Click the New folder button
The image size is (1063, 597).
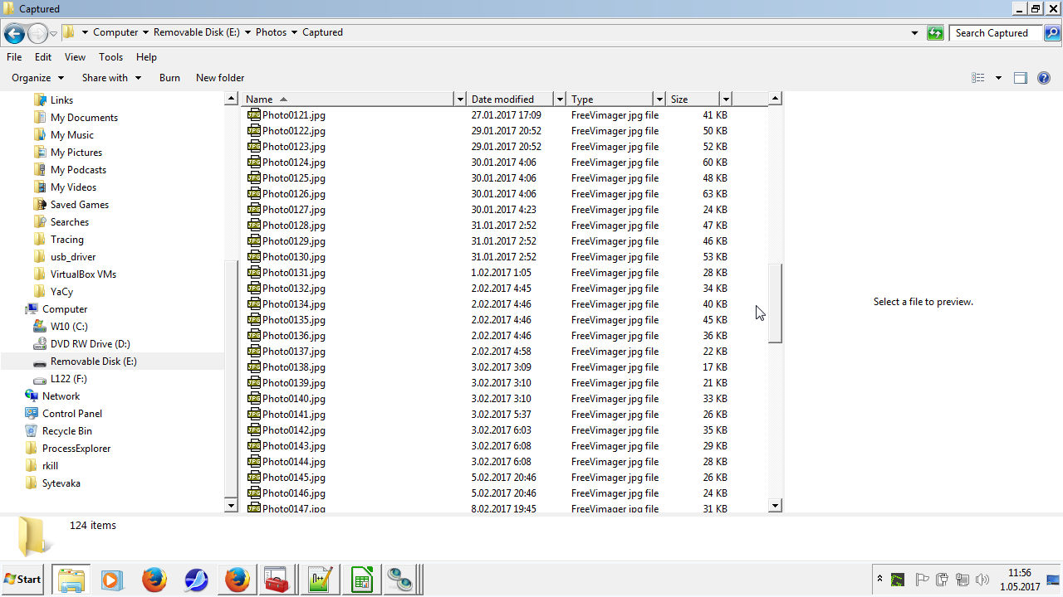[x=220, y=78]
